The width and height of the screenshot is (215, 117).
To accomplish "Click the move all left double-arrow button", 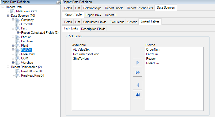I will [138, 95].
